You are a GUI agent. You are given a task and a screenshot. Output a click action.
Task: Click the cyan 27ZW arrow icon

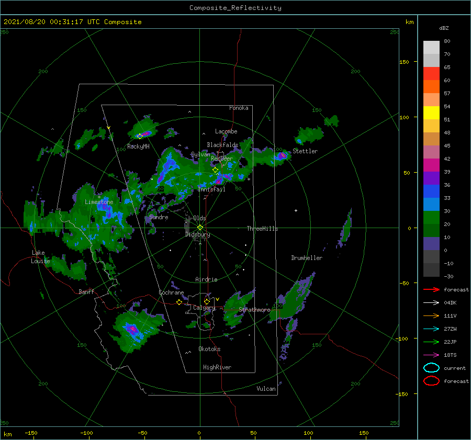[x=431, y=329]
